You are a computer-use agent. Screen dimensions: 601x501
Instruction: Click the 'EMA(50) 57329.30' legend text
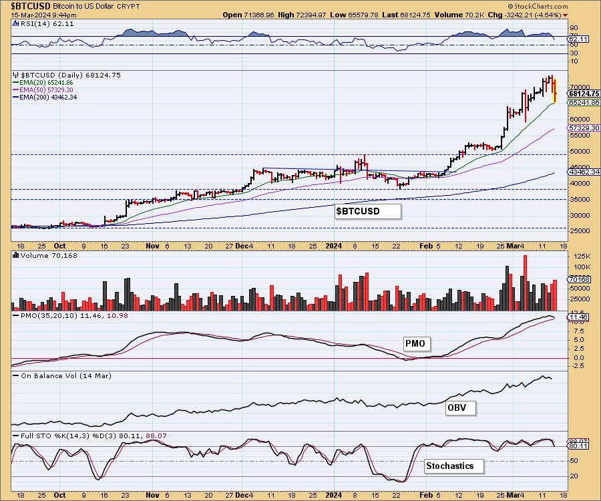click(x=46, y=90)
